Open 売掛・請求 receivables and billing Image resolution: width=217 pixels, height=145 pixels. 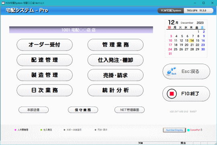(115, 75)
